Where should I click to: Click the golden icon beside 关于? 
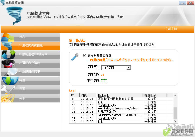(x=8, y=98)
